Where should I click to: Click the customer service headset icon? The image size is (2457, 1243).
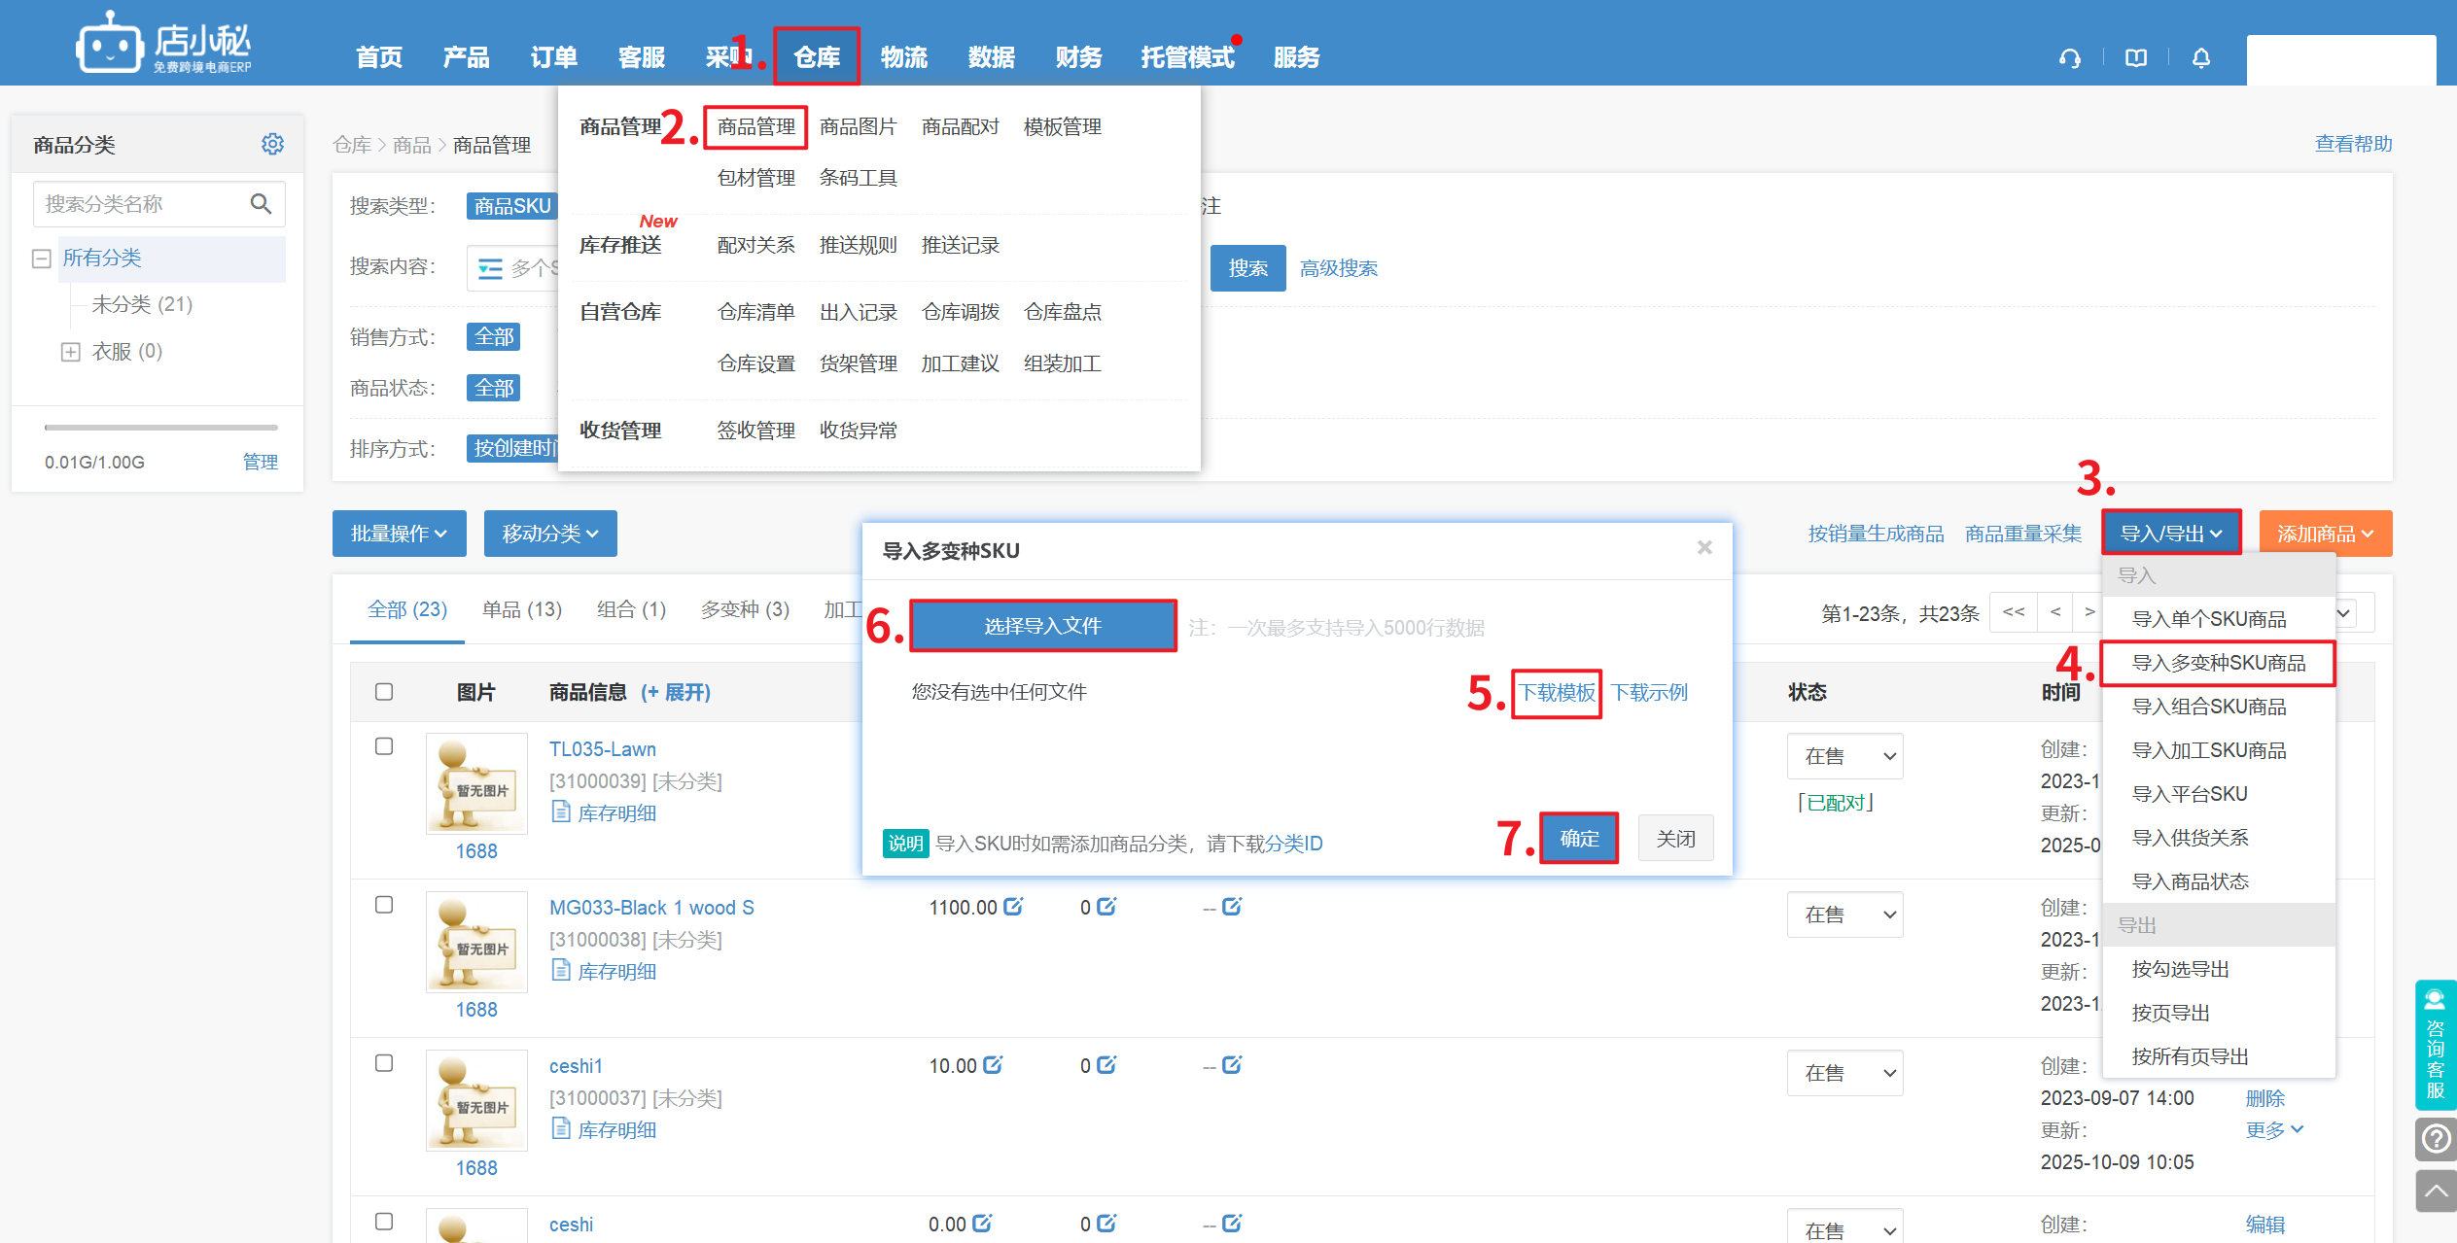(x=2069, y=58)
